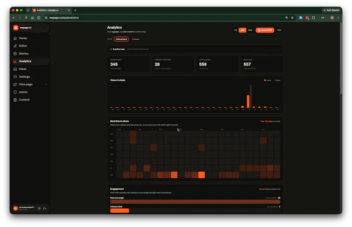Click the zoom magnifier in address bar
Image resolution: width=352 pixels, height=227 pixels.
(x=286, y=18)
